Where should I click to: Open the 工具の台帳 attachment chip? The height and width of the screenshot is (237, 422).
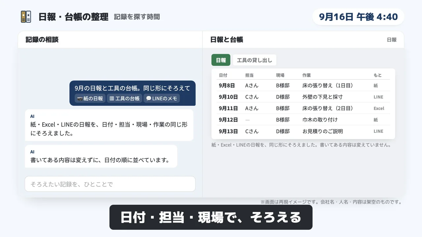[124, 98]
